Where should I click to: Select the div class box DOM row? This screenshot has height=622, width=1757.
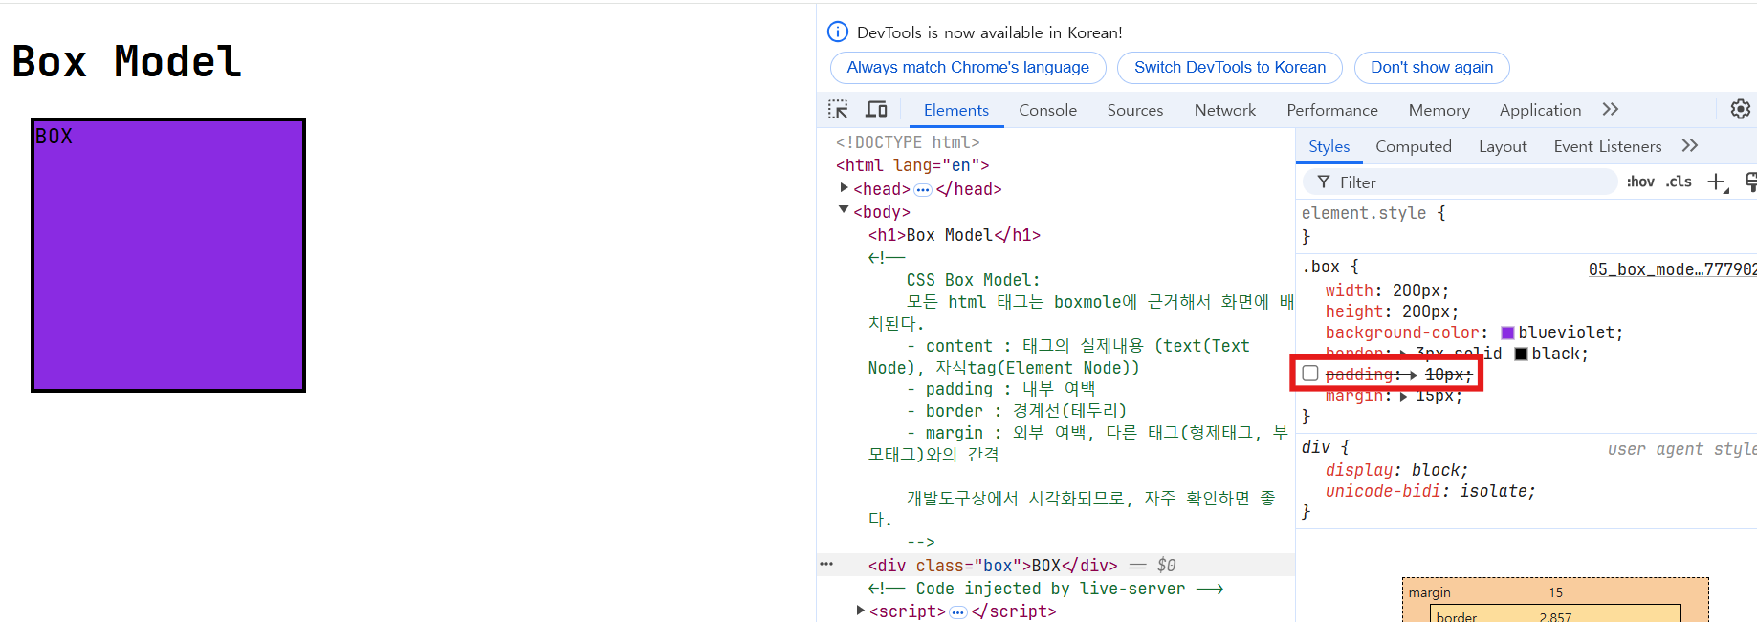[x=1056, y=566]
